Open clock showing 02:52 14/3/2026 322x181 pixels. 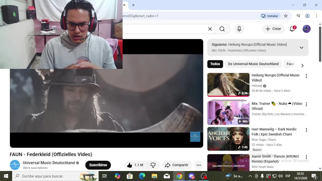(x=300, y=176)
